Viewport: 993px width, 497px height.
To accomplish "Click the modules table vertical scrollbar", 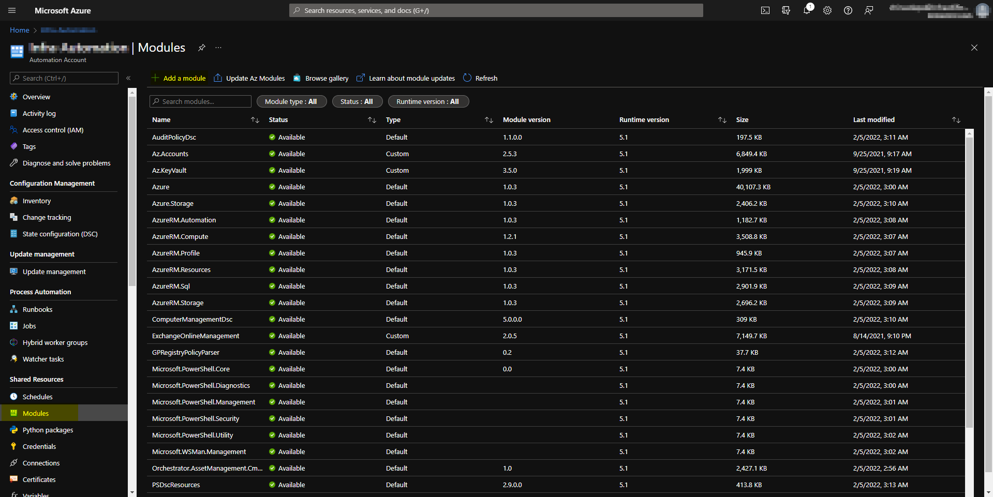I will pyautogui.click(x=969, y=282).
